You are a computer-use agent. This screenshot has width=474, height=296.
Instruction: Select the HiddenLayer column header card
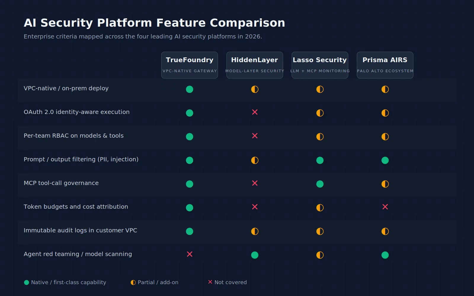point(255,65)
